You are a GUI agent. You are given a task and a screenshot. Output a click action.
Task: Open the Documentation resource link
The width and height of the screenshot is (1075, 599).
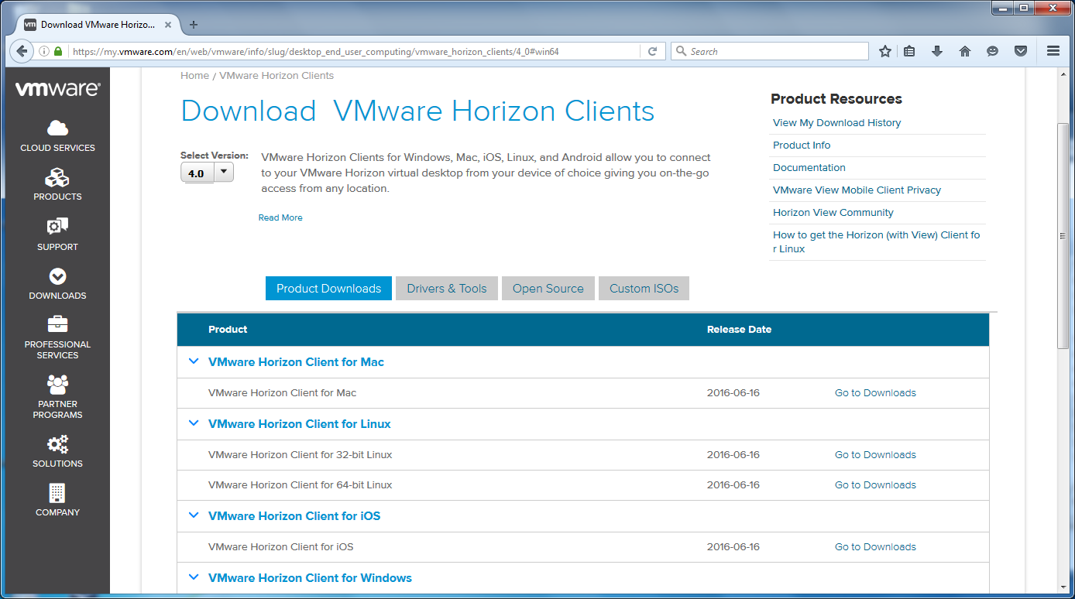tap(809, 167)
